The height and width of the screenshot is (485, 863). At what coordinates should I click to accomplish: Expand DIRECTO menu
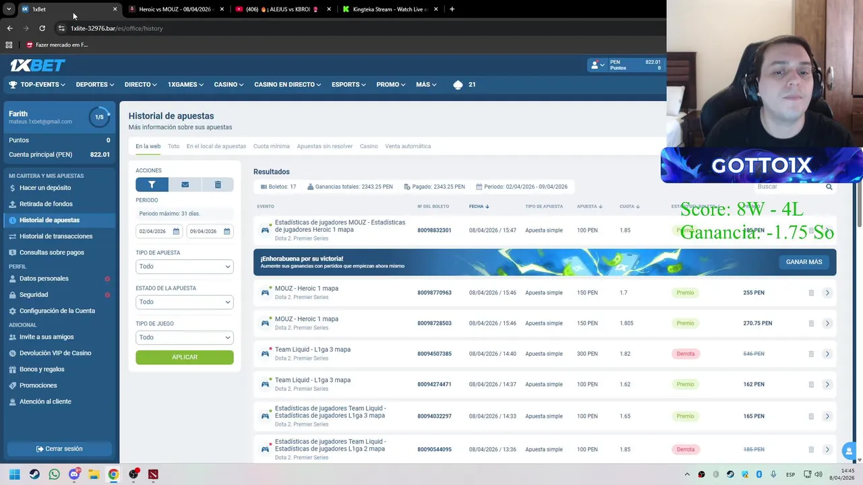click(x=141, y=85)
